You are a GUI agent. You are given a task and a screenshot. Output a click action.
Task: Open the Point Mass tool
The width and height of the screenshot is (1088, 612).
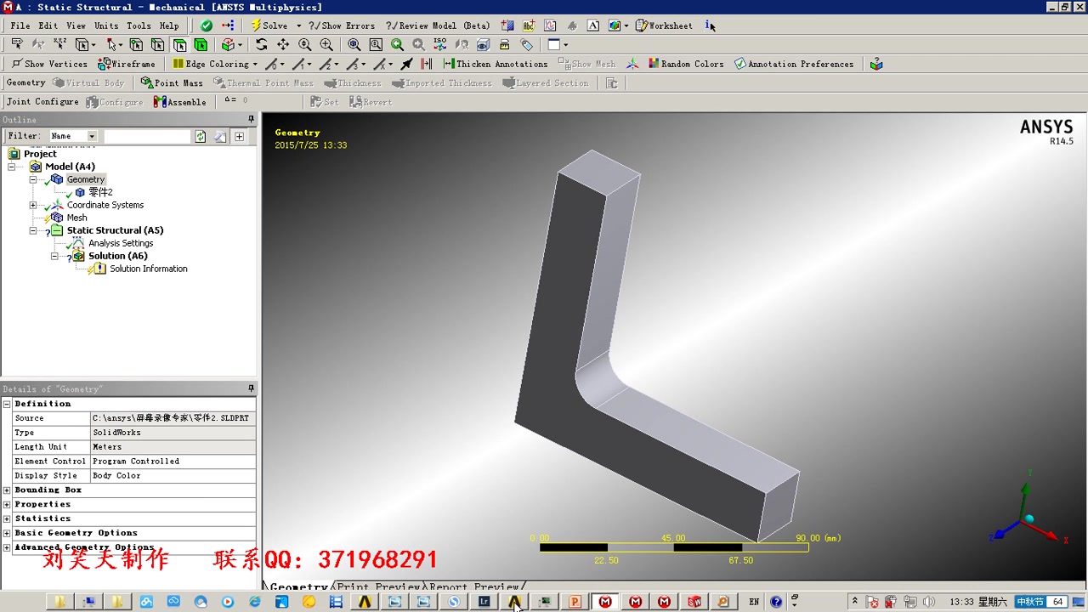pyautogui.click(x=172, y=82)
